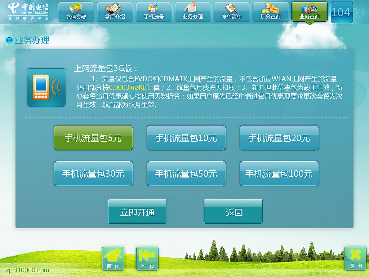Viewport: 369px width, 277px height.
Task: Choose 手机流量包10元 package
Action: [186, 138]
